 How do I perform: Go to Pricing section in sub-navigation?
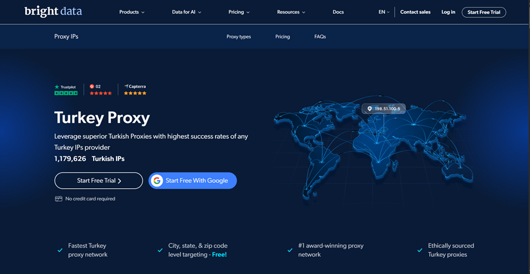tap(283, 37)
